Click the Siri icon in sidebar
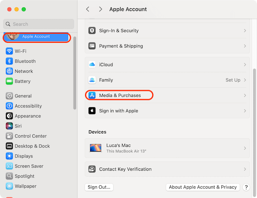The width and height of the screenshot is (257, 198). 9,126
